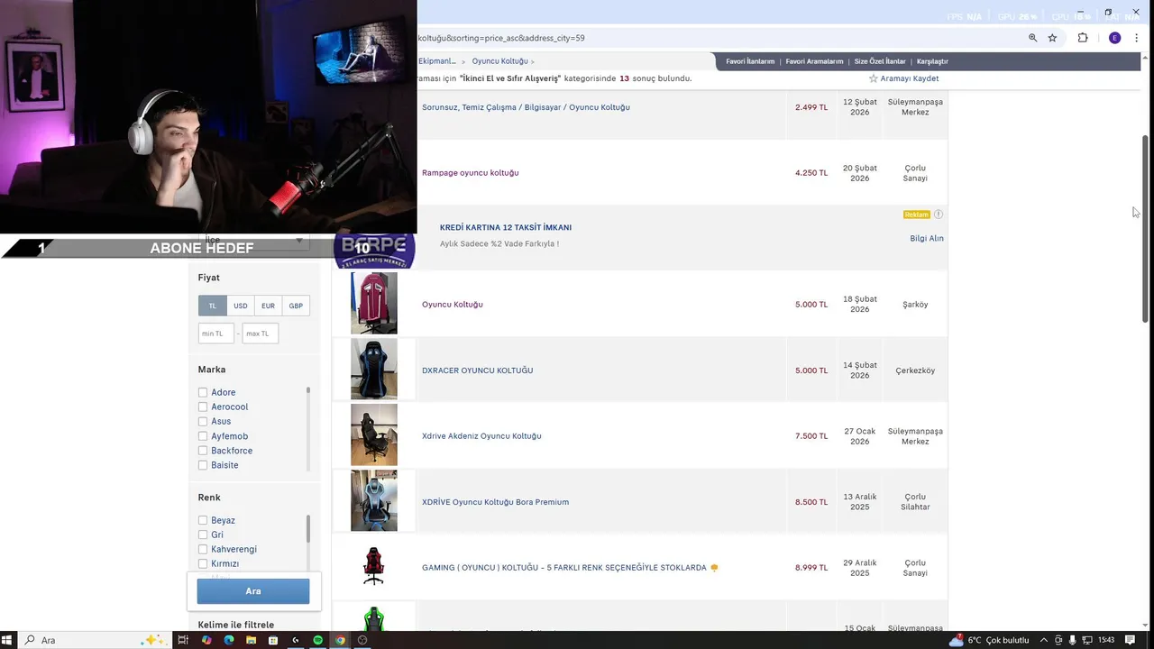Open Task View in the taskbar
This screenshot has height=649, width=1154.
point(182,640)
